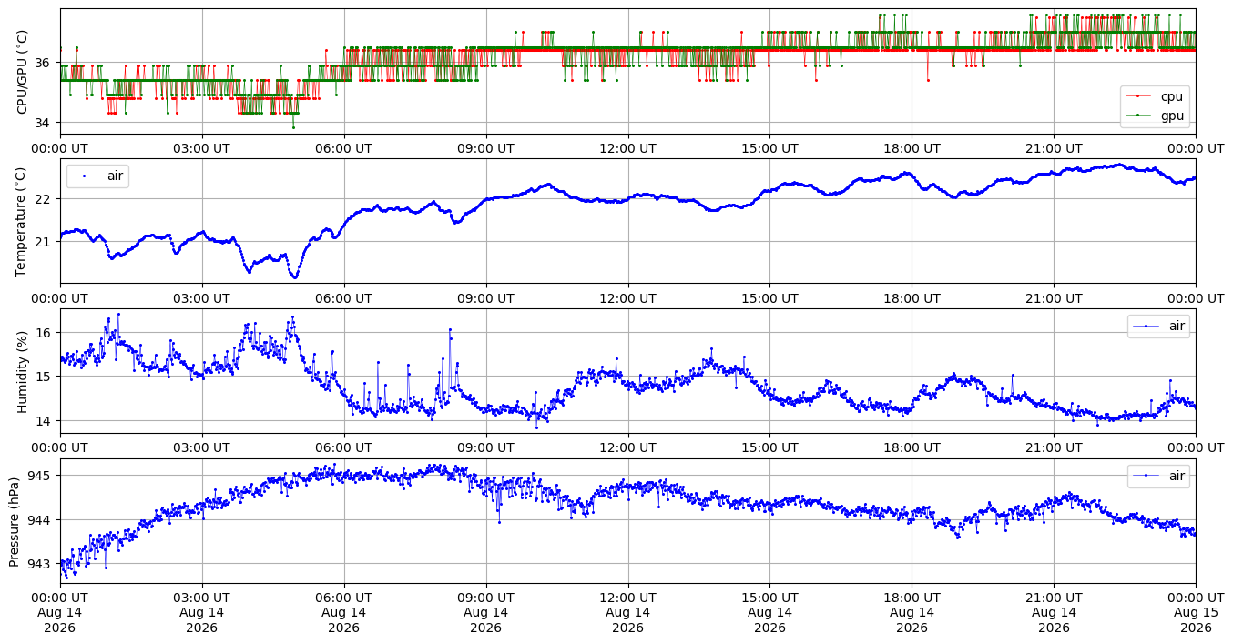Click the 945 tick on the Pressure axis
The width and height of the screenshot is (1233, 643).
(43, 476)
